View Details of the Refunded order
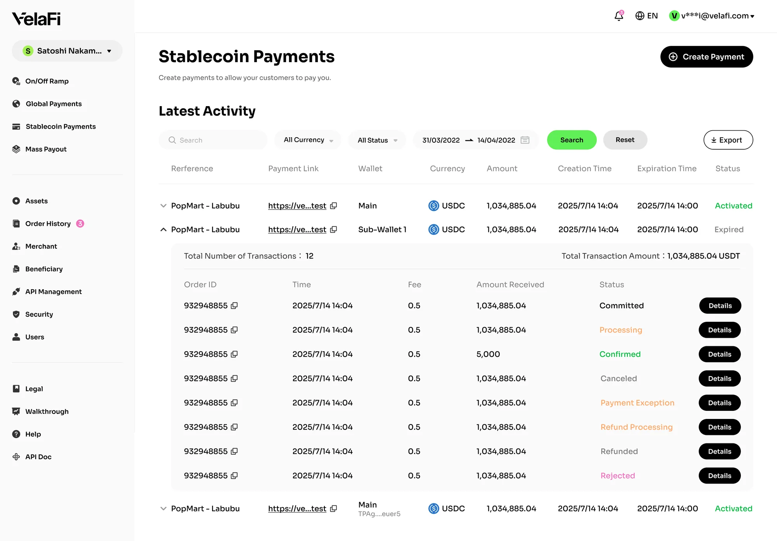The height and width of the screenshot is (541, 777). [720, 452]
